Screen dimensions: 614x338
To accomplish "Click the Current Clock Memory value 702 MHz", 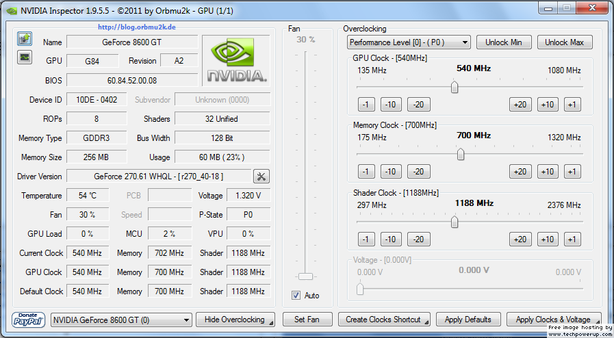I will pyautogui.click(x=170, y=253).
